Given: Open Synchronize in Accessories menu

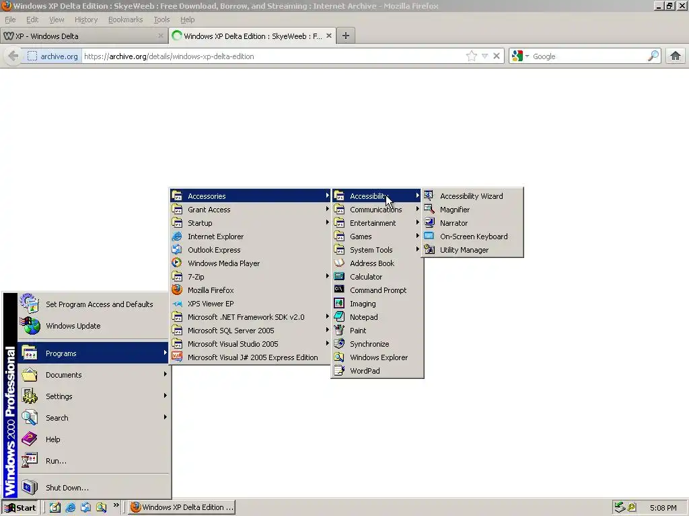Looking at the screenshot, I should click(377, 344).
